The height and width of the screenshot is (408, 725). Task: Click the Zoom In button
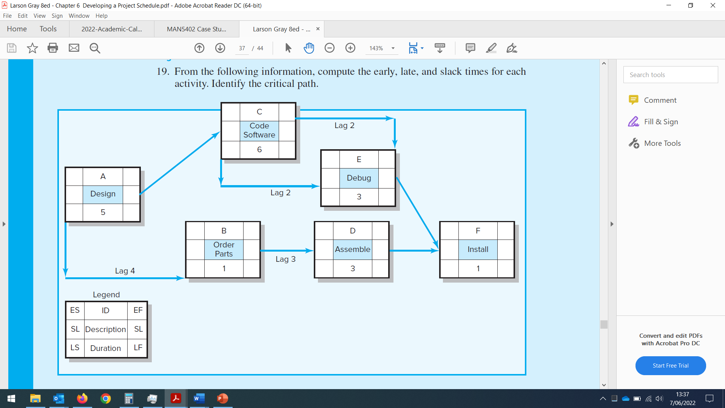click(350, 48)
